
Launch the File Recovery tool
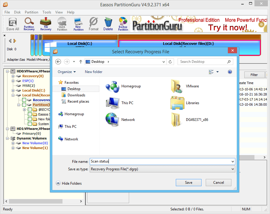(x=46, y=24)
